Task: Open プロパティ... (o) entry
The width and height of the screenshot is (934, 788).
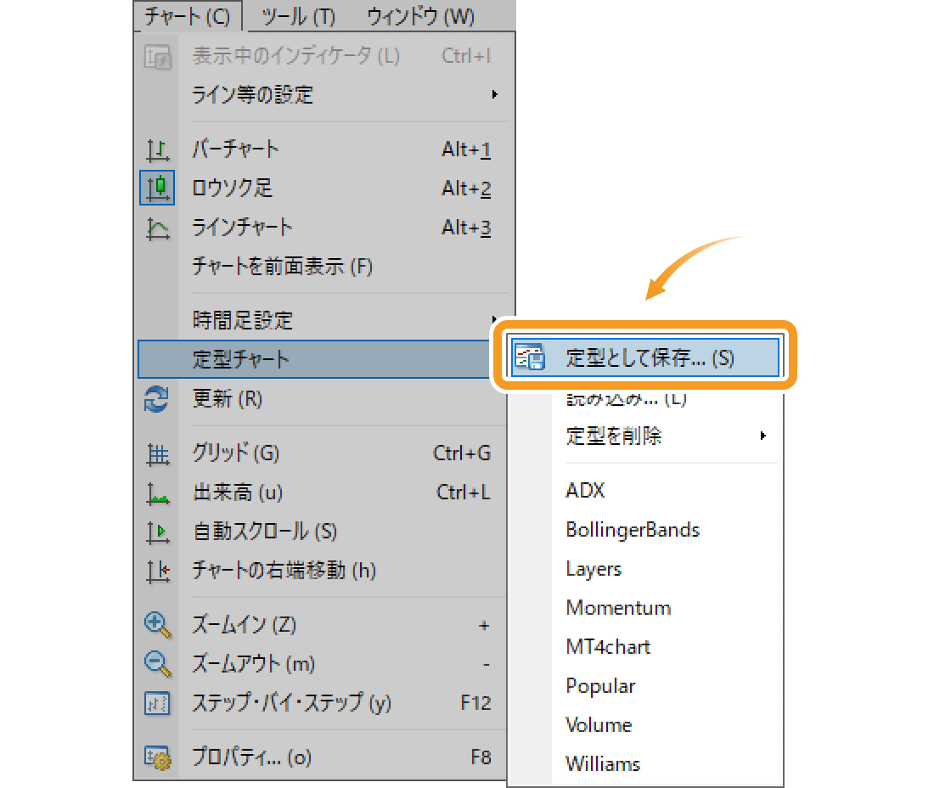Action: point(252,757)
